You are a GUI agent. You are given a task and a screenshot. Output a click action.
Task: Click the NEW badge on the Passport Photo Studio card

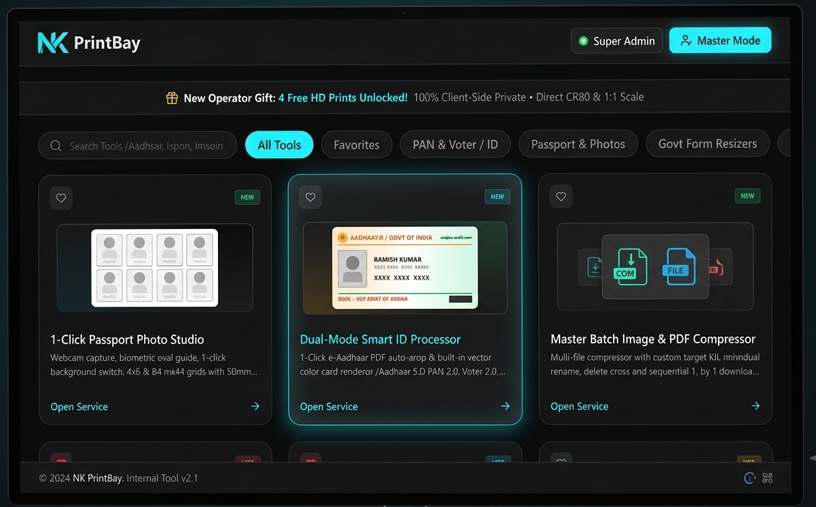pyautogui.click(x=247, y=197)
